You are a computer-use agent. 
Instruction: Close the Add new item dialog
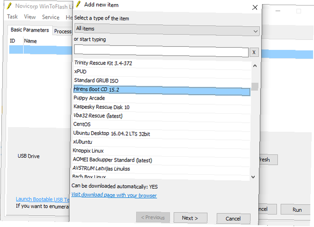click(255, 8)
